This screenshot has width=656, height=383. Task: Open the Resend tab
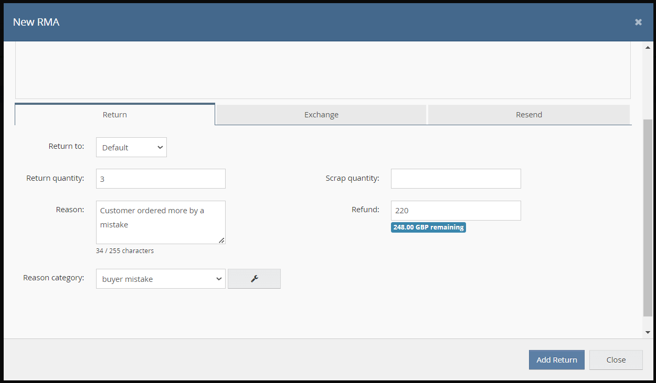point(528,115)
